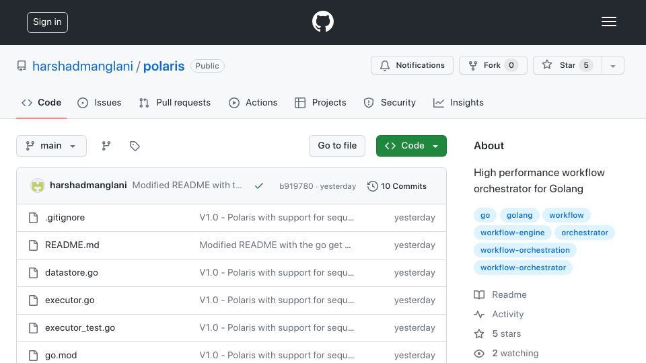Open the main branch selector dropdown
646x363 pixels.
coord(52,146)
